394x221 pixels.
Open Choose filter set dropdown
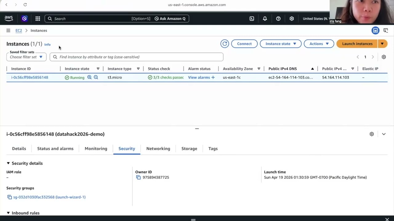point(26,57)
